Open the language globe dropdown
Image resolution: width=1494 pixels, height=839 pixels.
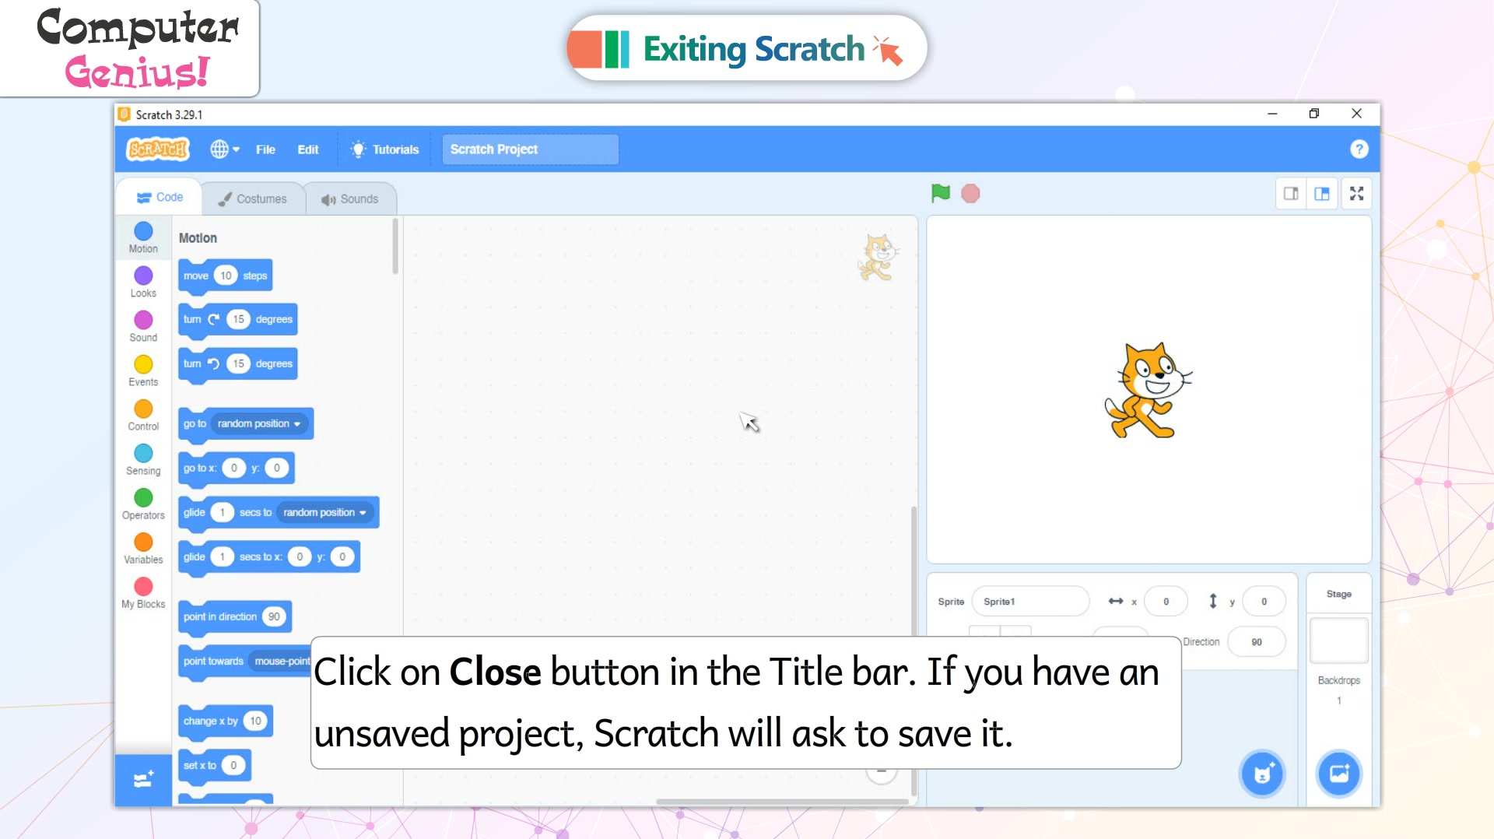224,149
